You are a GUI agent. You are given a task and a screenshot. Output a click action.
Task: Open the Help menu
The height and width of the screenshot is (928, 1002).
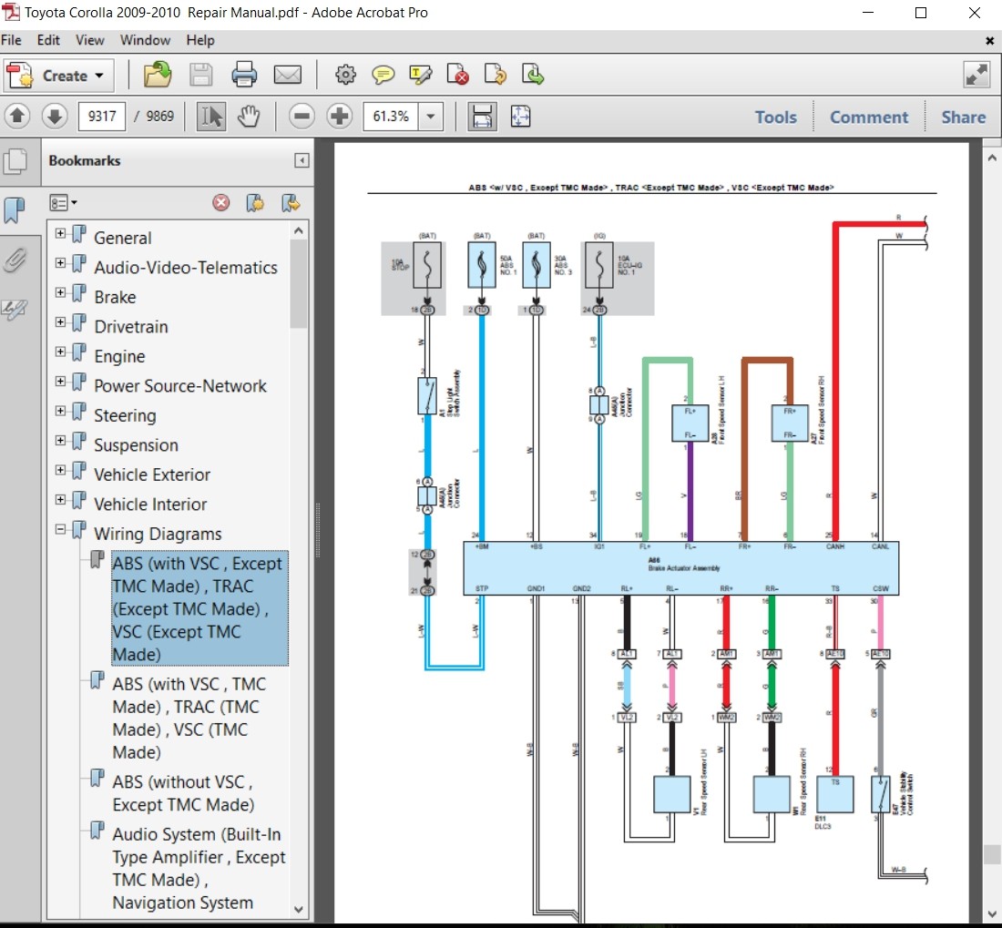[200, 40]
